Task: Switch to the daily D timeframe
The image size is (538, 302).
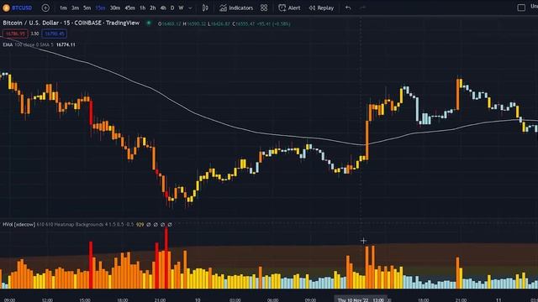Action: [x=172, y=8]
